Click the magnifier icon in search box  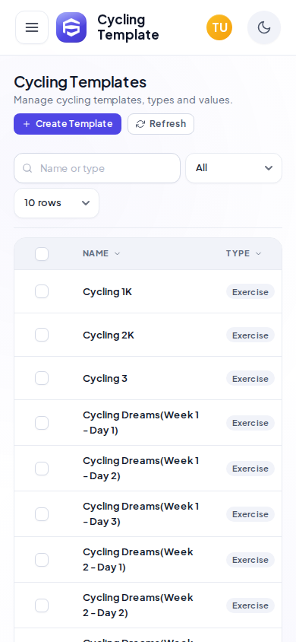[x=27, y=168]
